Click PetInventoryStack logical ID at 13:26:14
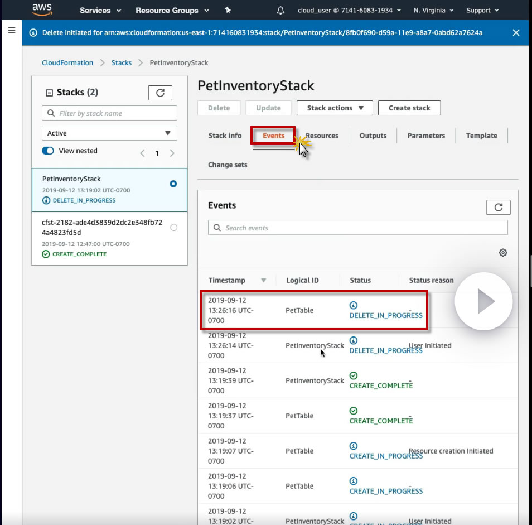The height and width of the screenshot is (525, 532). (315, 345)
